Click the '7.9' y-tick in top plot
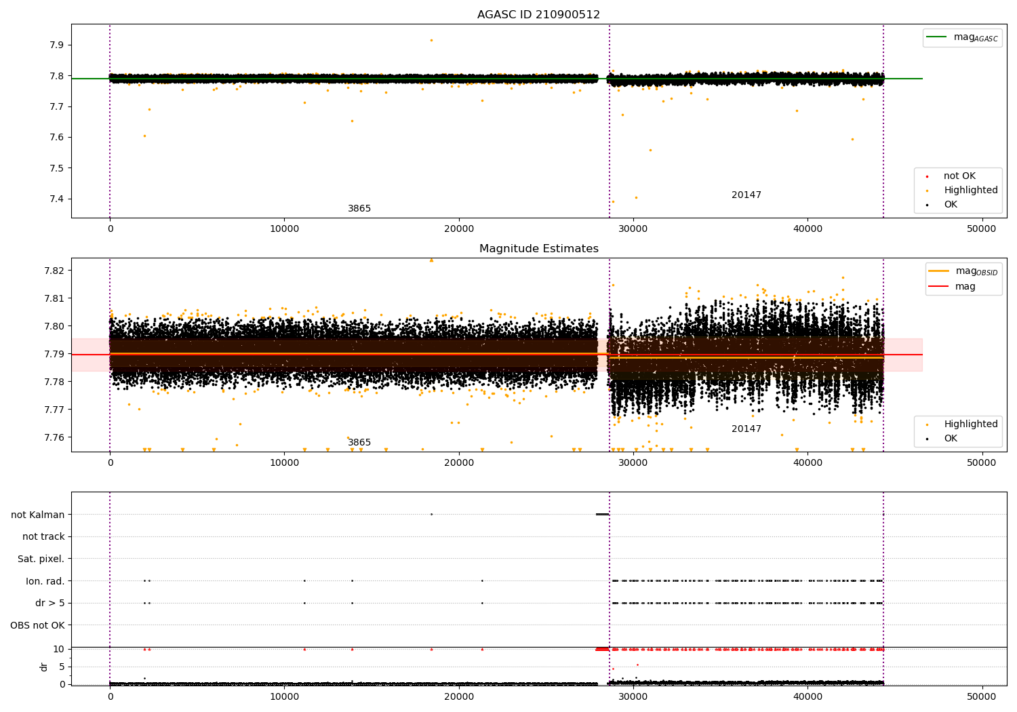 click(57, 45)
